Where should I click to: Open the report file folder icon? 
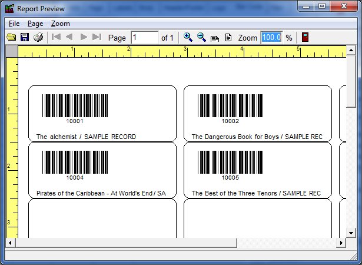pyautogui.click(x=11, y=37)
